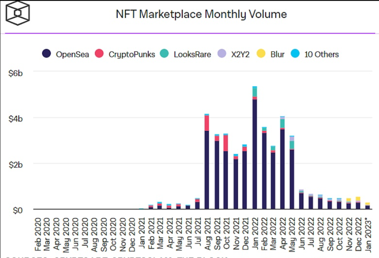Click the $6b y-axis label
This screenshot has height=258, width=379.
click(x=16, y=72)
